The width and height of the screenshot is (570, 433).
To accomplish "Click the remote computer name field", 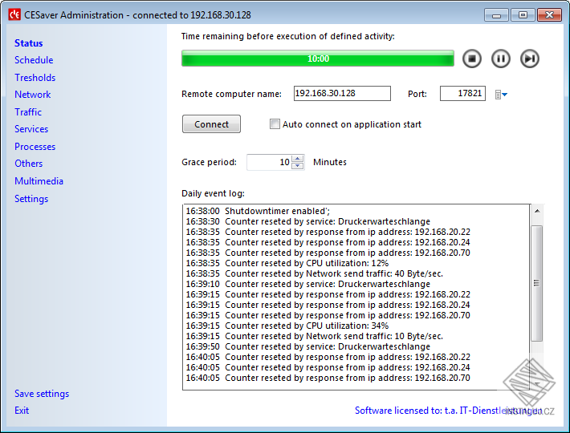I will (342, 93).
